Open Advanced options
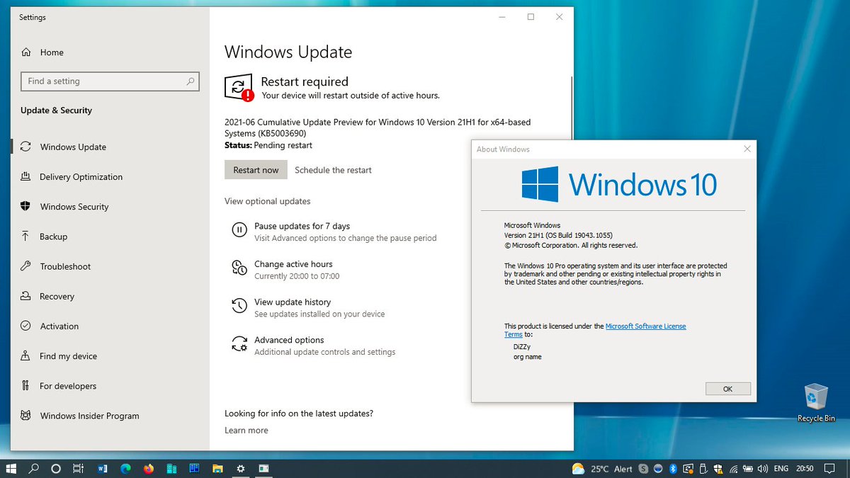This screenshot has width=850, height=478. pyautogui.click(x=289, y=340)
